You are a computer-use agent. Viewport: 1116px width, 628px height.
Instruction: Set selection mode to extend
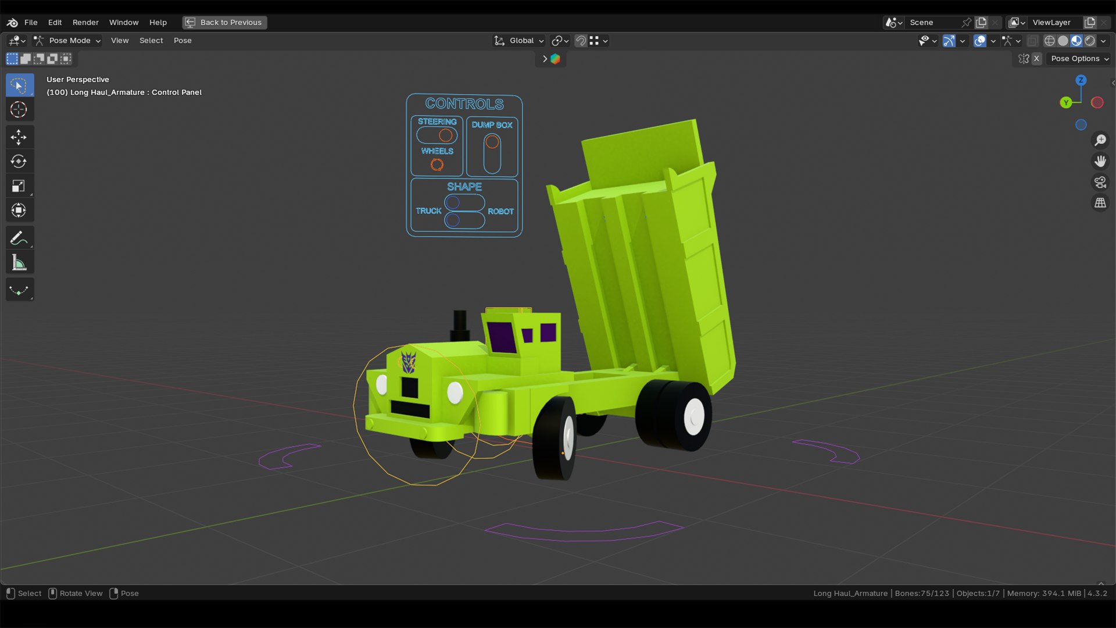click(x=26, y=59)
